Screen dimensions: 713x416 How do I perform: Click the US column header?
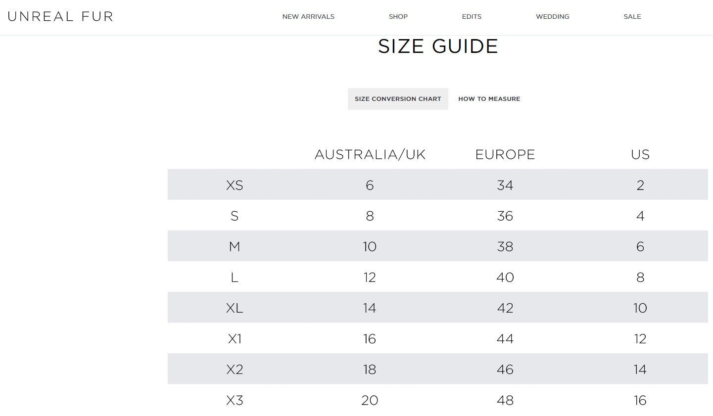click(x=640, y=154)
